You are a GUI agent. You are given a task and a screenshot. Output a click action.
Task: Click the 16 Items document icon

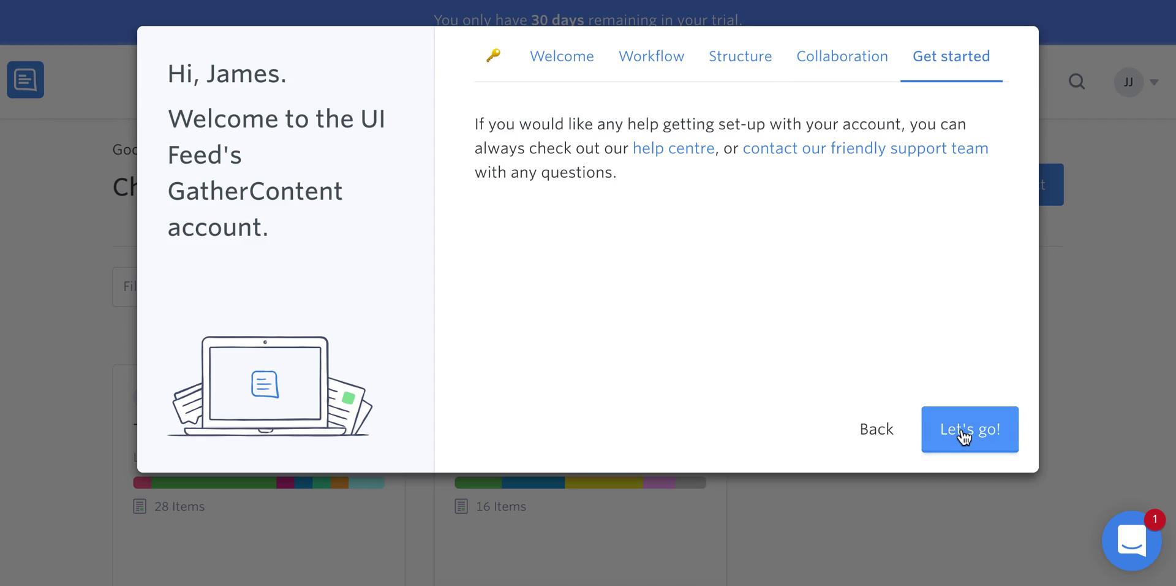(461, 506)
